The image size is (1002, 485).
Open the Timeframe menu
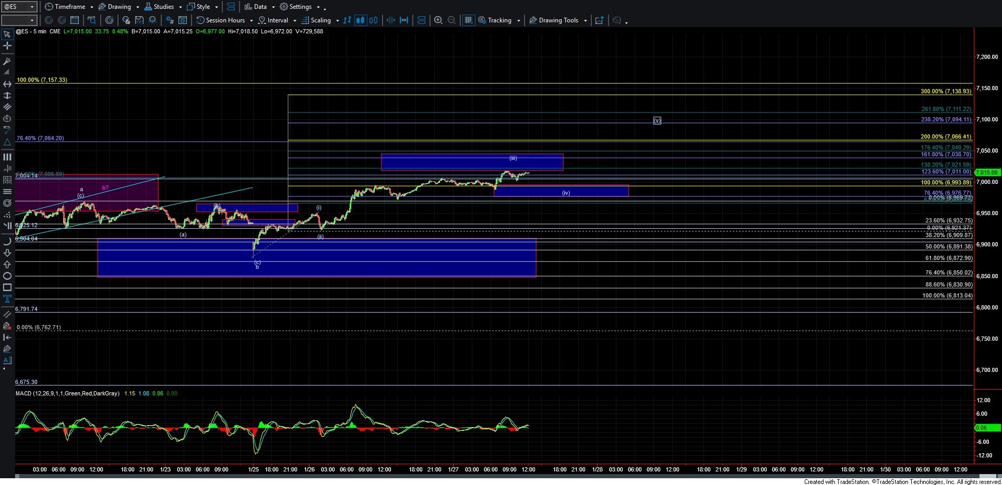(69, 7)
